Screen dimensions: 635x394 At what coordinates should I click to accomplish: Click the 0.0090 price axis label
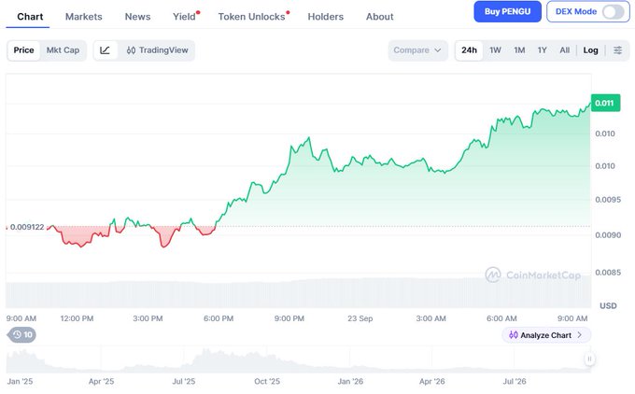coord(608,235)
